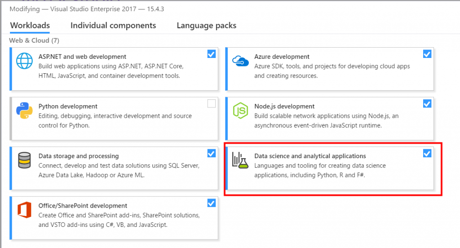
Task: Uncheck the ASP.NET and web development checkbox
Action: pyautogui.click(x=212, y=54)
